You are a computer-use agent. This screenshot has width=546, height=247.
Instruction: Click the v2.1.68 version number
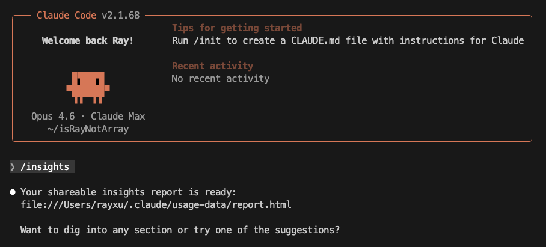tap(121, 15)
